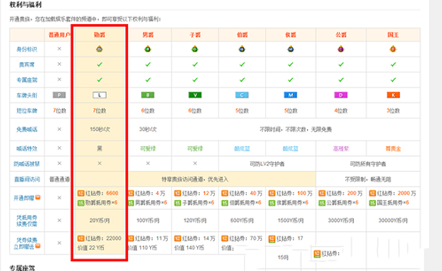Click the 20Y币/月 cell
This screenshot has height=271, width=442.
(x=99, y=221)
